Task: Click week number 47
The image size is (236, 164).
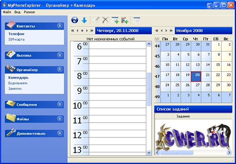Action: [157, 77]
